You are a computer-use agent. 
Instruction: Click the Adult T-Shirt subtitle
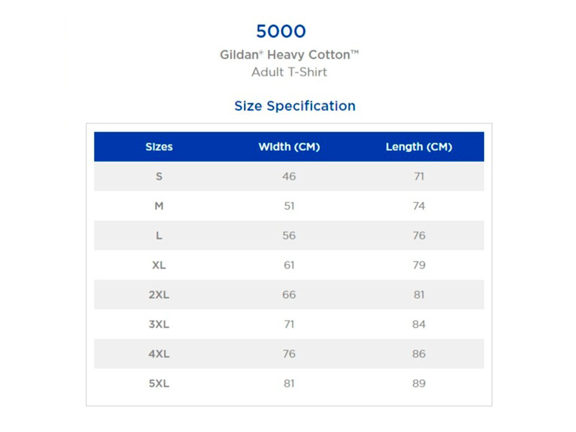pos(289,72)
